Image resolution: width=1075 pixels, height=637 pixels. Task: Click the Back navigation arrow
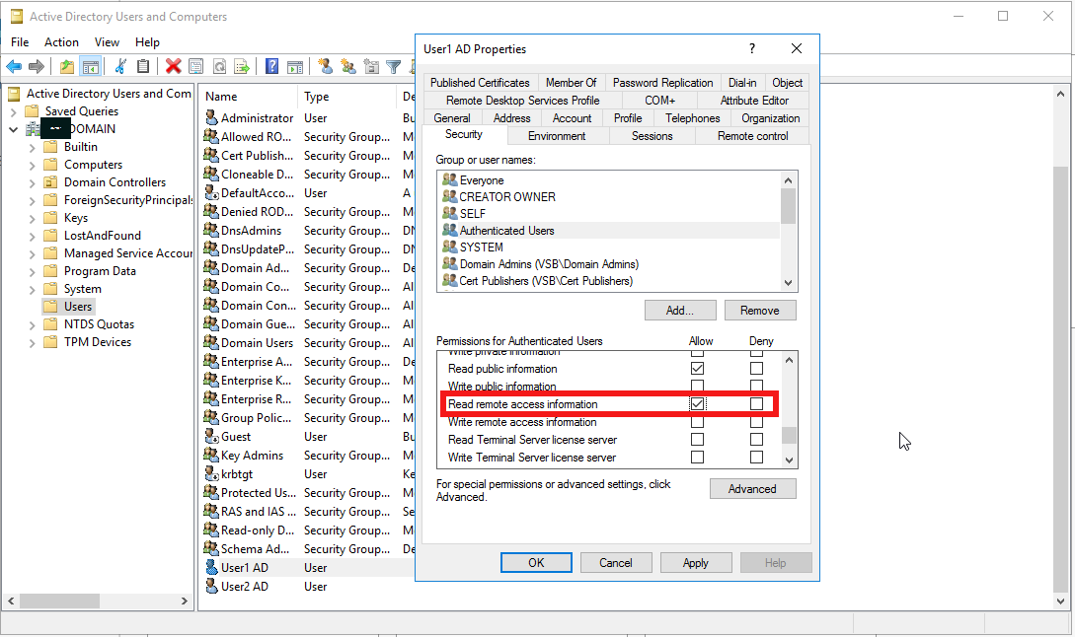[x=14, y=66]
